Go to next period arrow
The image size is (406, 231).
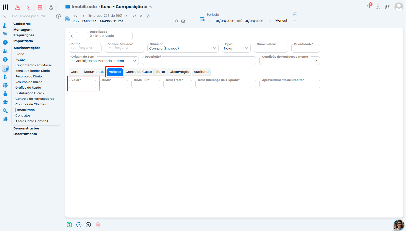coord(270,21)
